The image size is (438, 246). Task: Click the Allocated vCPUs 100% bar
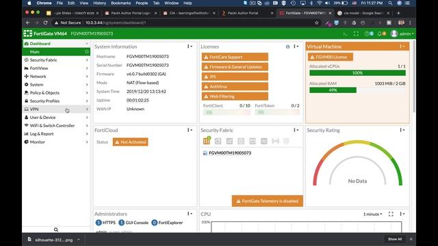tap(357, 73)
